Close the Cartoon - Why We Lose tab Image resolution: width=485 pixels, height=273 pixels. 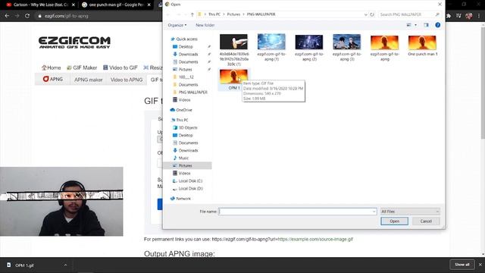tap(74, 5)
